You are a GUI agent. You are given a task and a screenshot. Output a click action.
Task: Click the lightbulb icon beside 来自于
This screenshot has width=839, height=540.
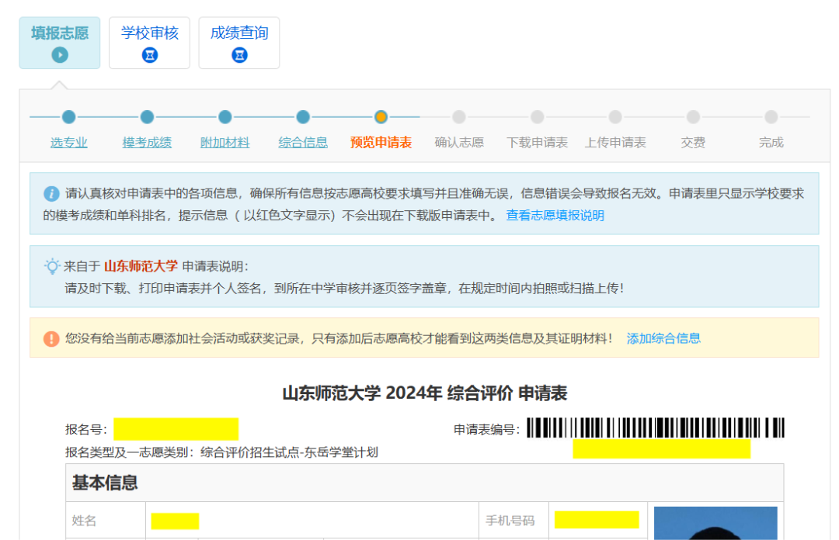pos(52,266)
